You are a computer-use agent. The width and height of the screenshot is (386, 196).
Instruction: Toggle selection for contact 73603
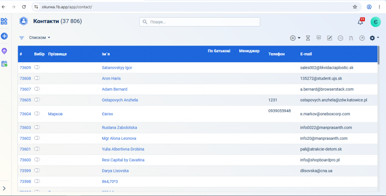pyautogui.click(x=37, y=127)
